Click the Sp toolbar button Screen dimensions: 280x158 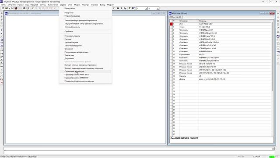tap(125, 8)
